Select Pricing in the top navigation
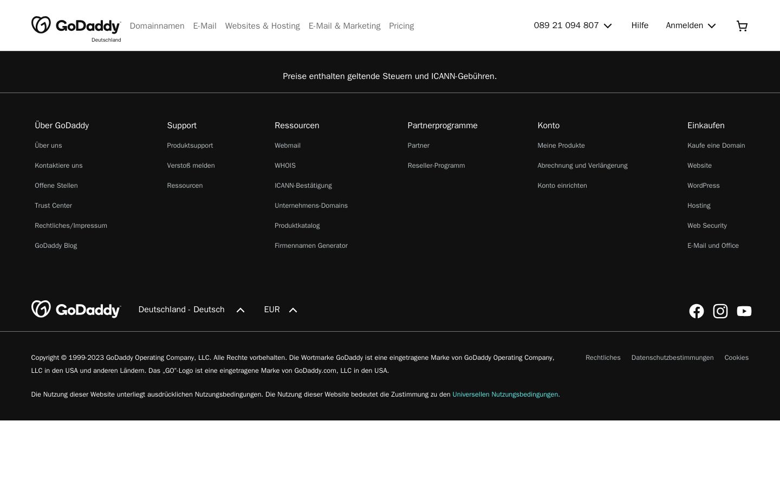The image size is (780, 487). point(401,26)
